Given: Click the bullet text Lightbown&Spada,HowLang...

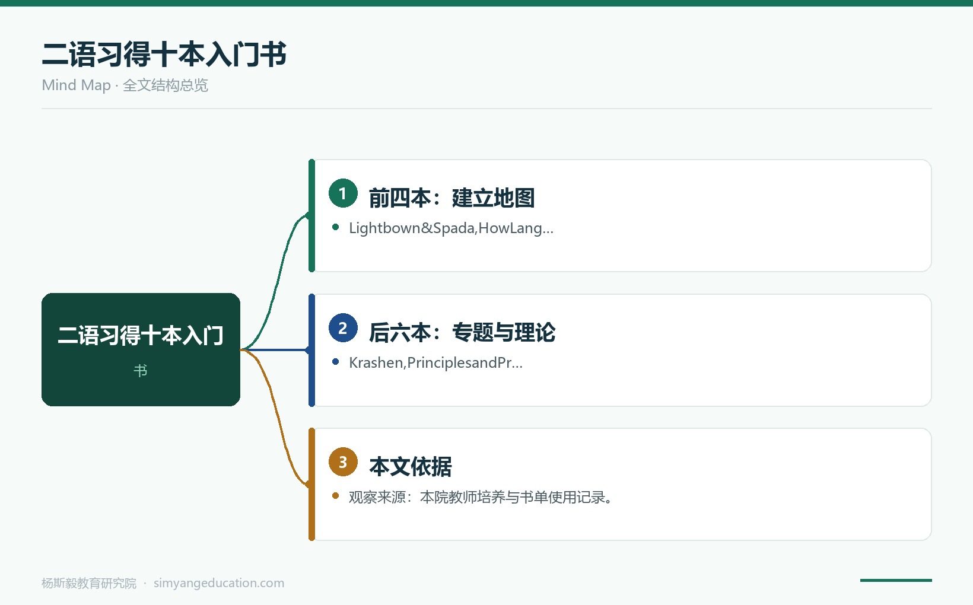Looking at the screenshot, I should pos(451,228).
